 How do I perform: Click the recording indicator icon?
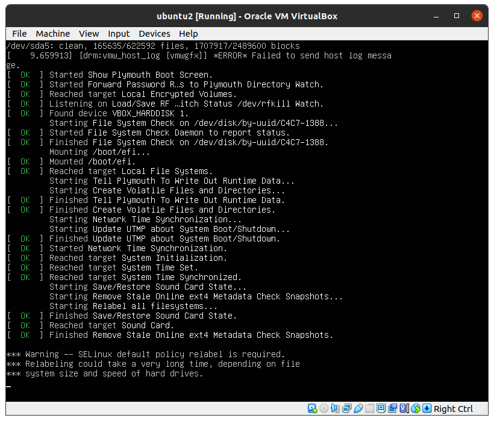click(393, 408)
